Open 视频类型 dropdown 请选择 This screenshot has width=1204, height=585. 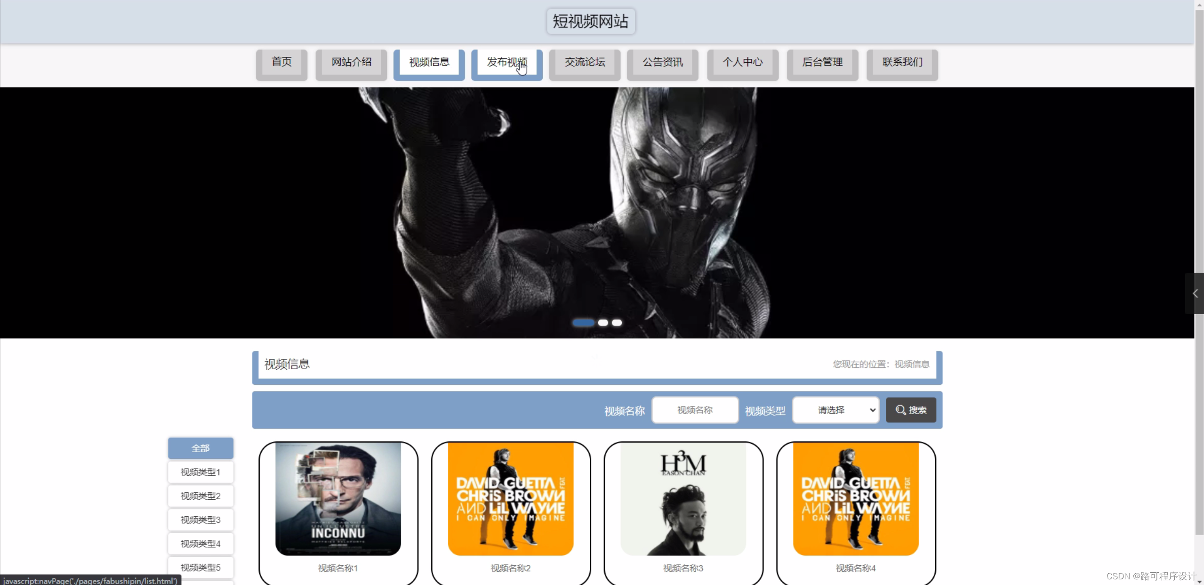(x=835, y=410)
